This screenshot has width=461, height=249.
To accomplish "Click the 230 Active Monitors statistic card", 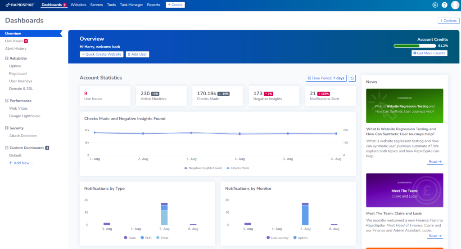I will pyautogui.click(x=161, y=96).
